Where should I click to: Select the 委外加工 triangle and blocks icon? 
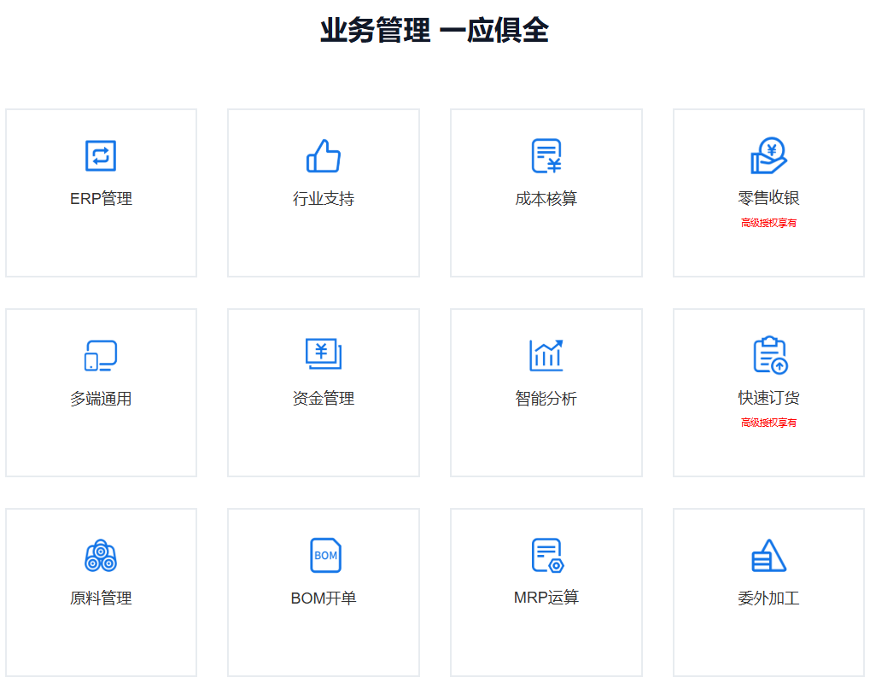pyautogui.click(x=768, y=556)
